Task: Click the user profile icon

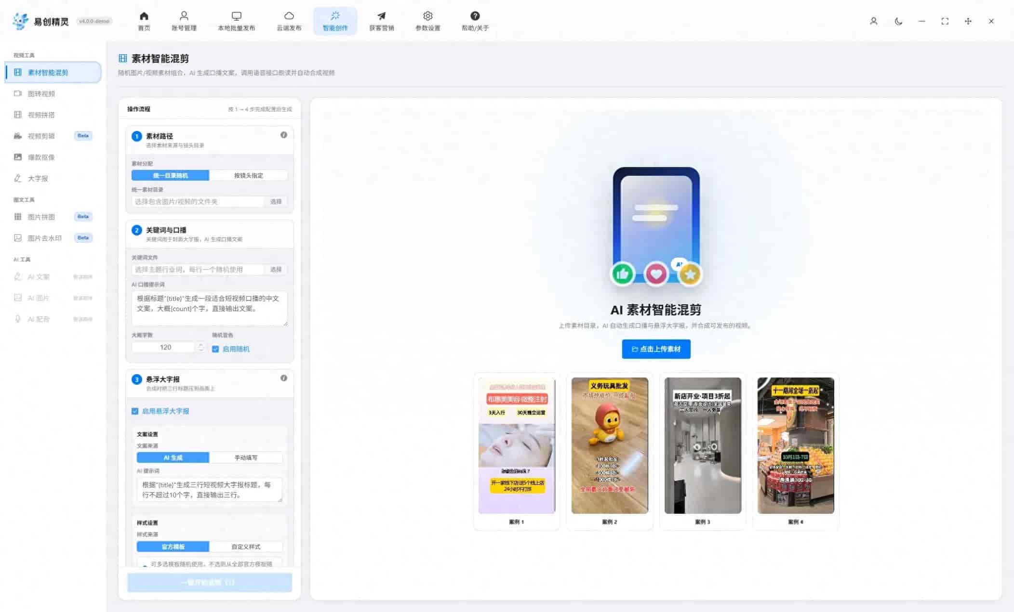Action: pos(873,21)
